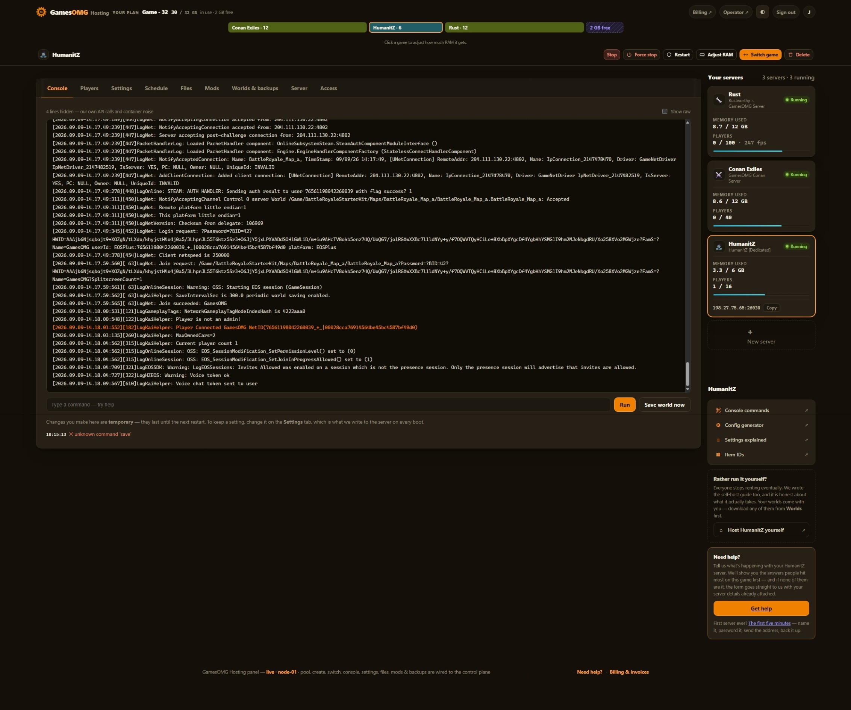The image size is (851, 710).
Task: Switch to the Settings tab
Action: [x=121, y=88]
